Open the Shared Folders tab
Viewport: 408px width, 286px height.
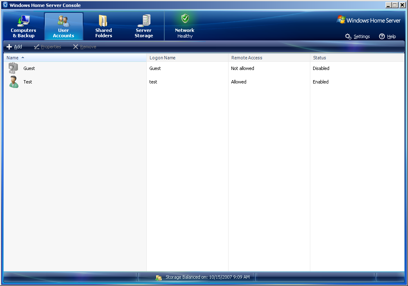coord(103,26)
